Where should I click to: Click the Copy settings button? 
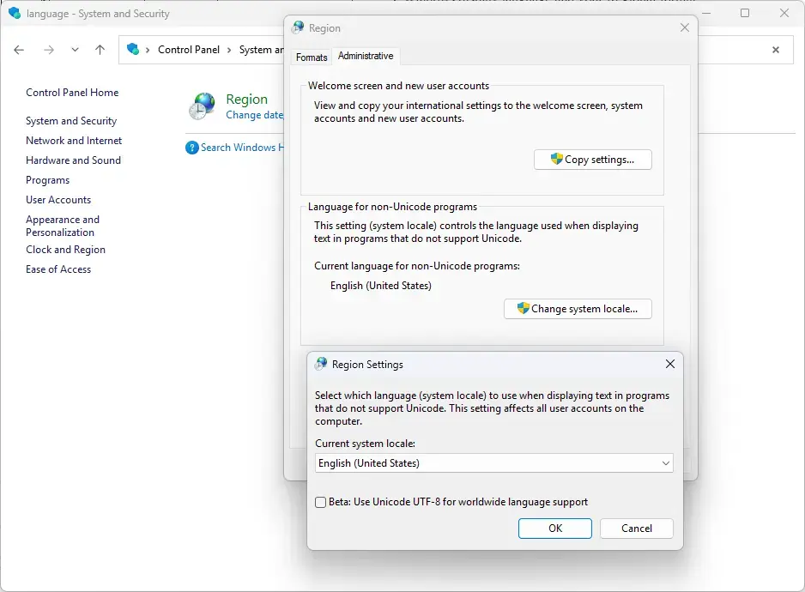tap(593, 160)
